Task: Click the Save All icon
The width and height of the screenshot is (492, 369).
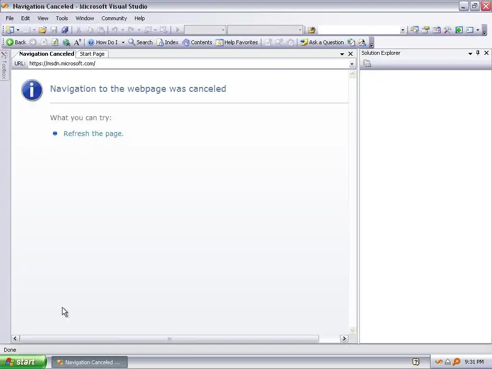Action: coord(65,30)
